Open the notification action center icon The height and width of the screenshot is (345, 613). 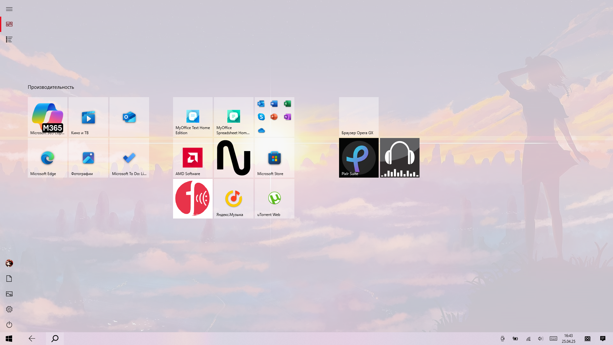[x=603, y=339]
